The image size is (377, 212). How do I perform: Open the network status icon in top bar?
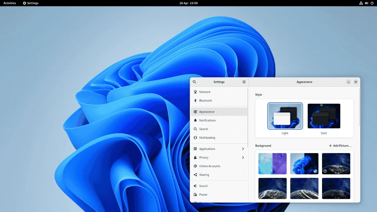[361, 3]
